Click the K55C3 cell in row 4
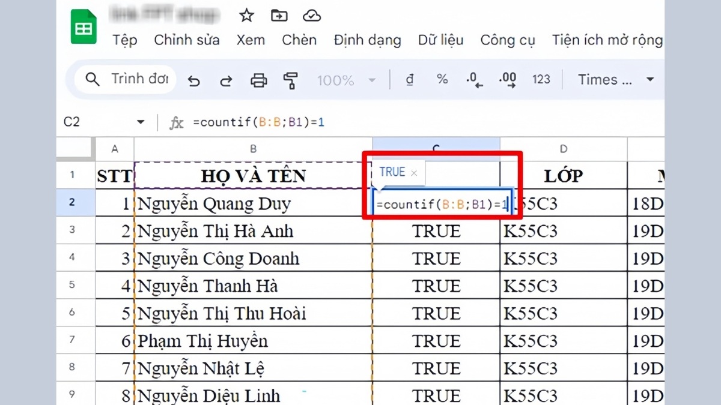This screenshot has height=405, width=721. (563, 259)
